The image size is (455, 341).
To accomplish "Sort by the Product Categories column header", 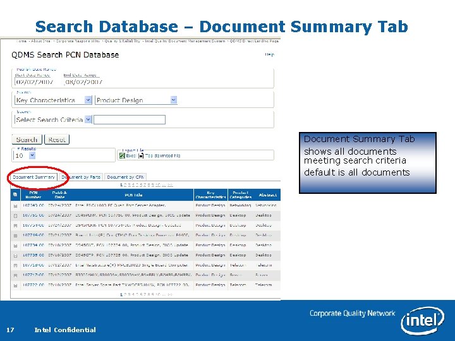I will click(x=241, y=194).
